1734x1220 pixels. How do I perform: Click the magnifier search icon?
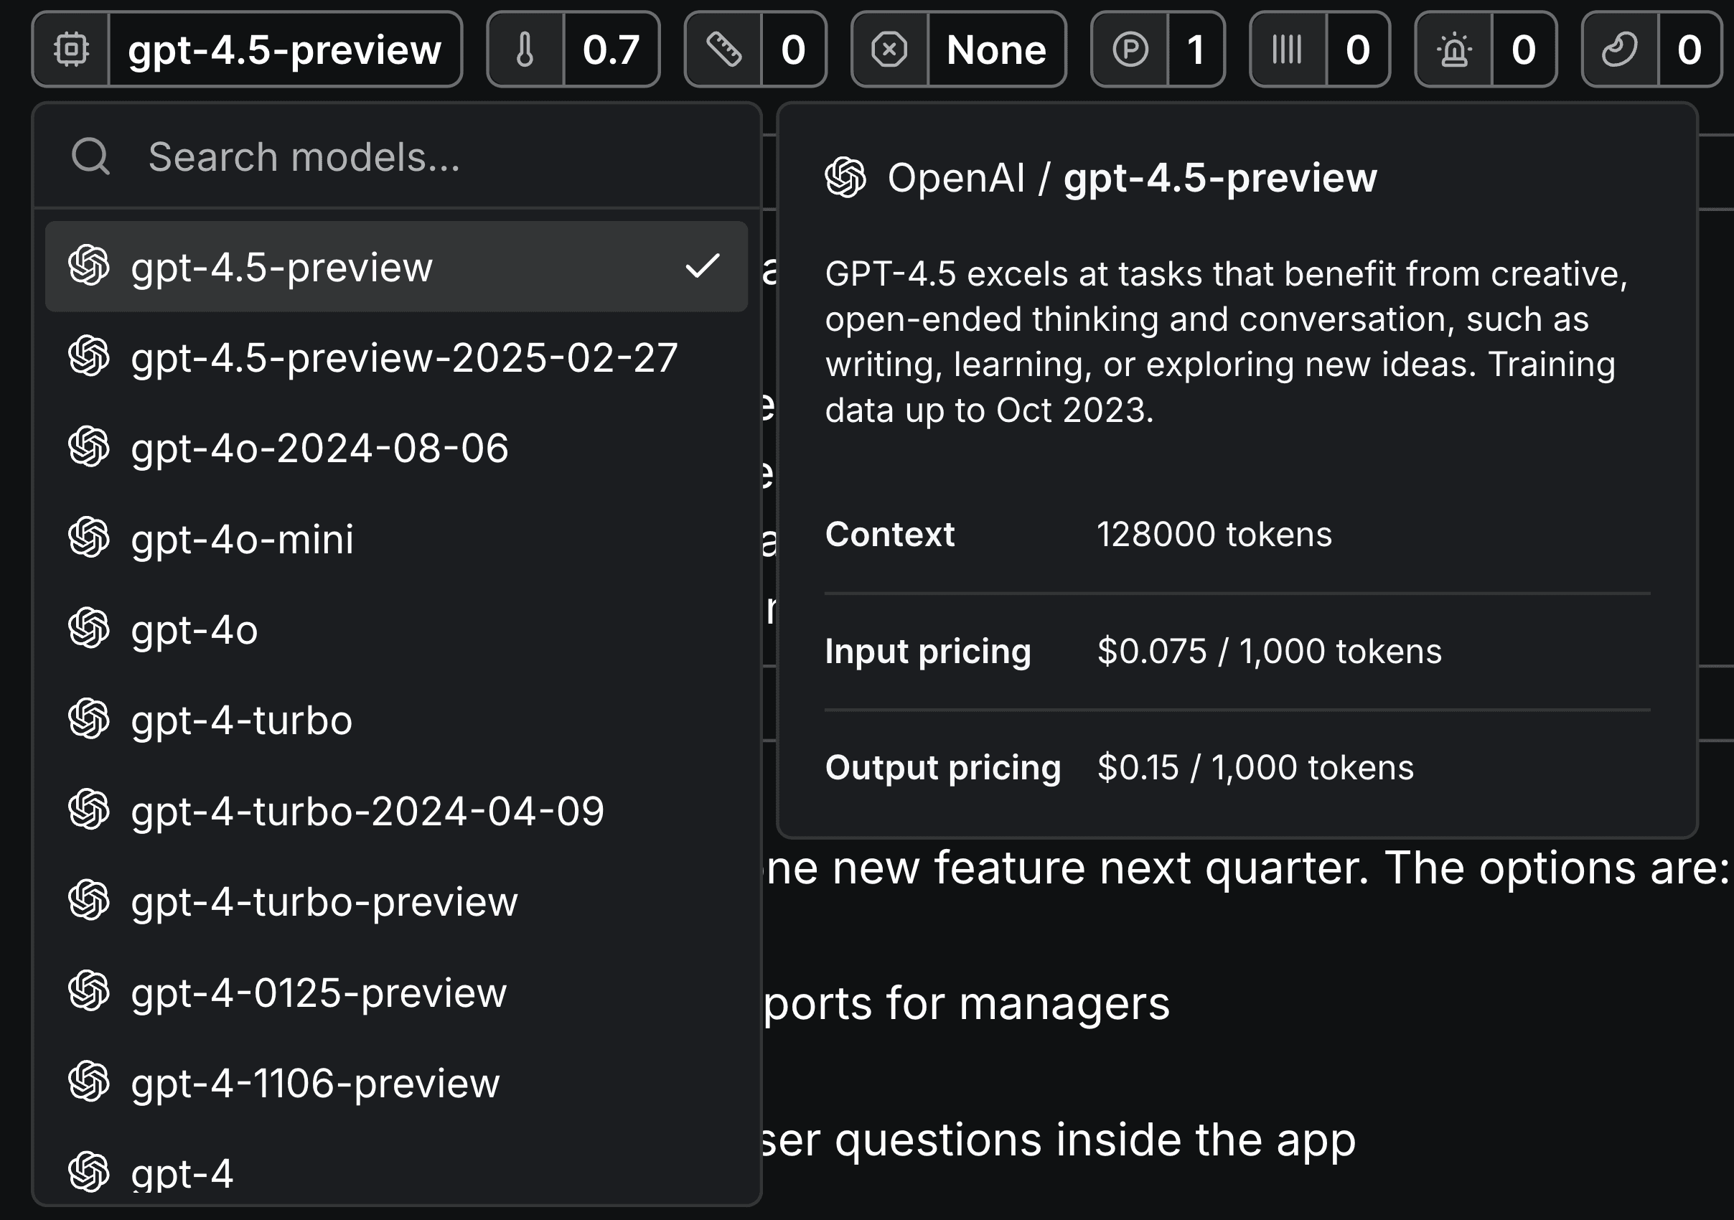pos(90,156)
